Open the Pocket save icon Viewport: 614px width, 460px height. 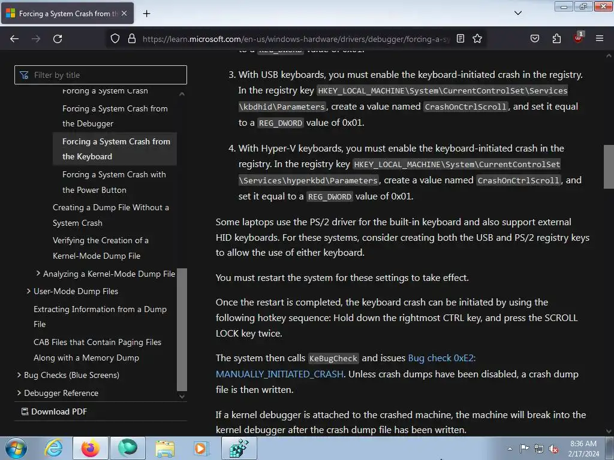click(534, 39)
